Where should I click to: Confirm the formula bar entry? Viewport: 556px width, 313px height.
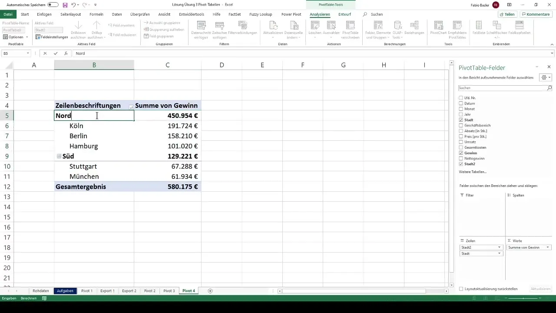tap(56, 53)
